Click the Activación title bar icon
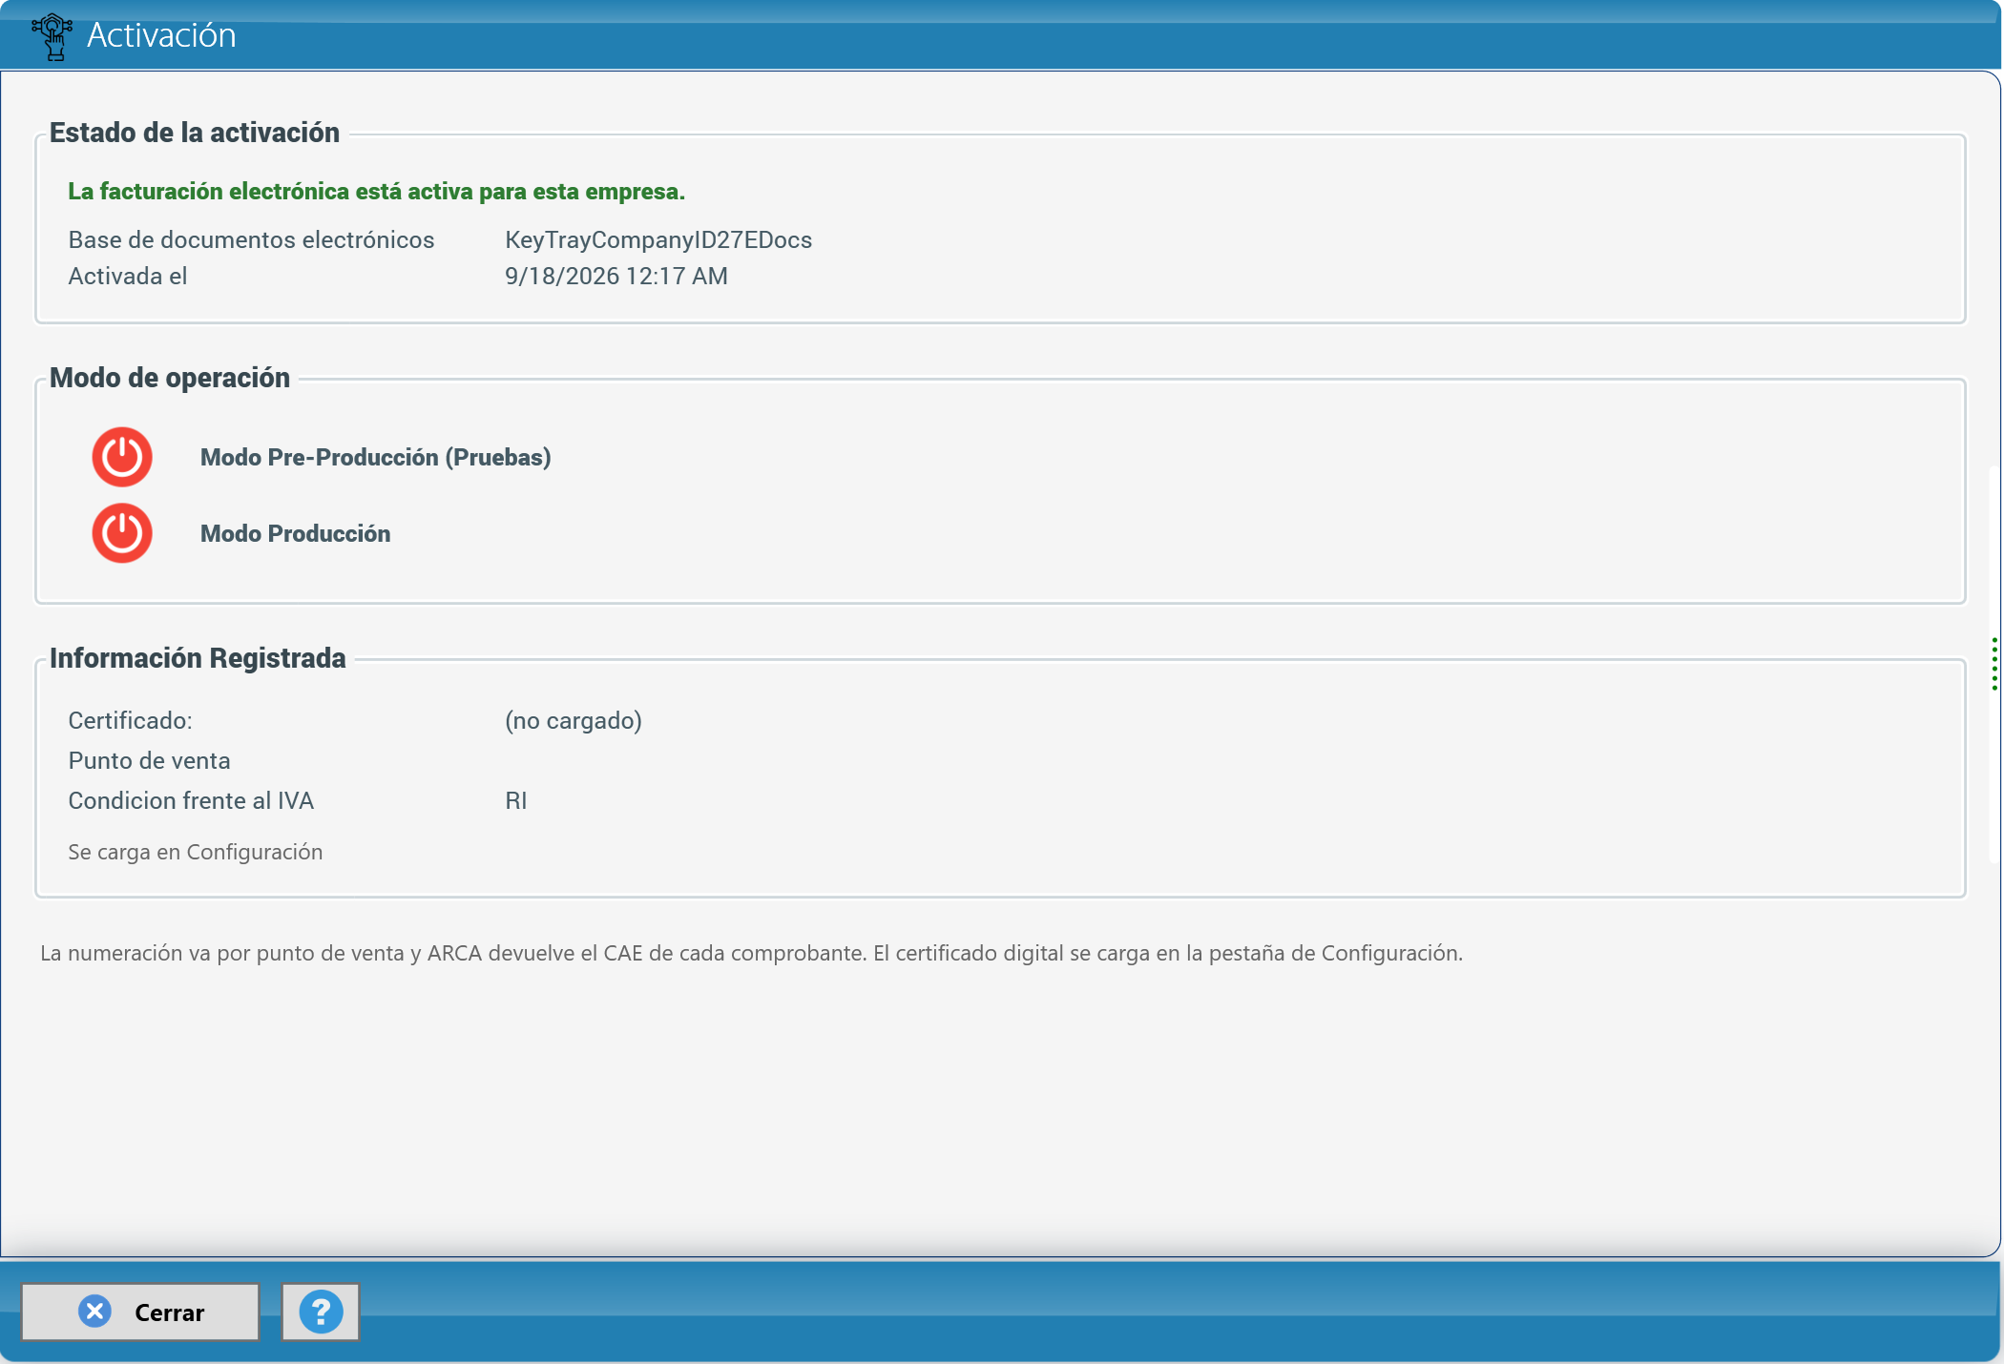The width and height of the screenshot is (2004, 1364). [x=52, y=36]
